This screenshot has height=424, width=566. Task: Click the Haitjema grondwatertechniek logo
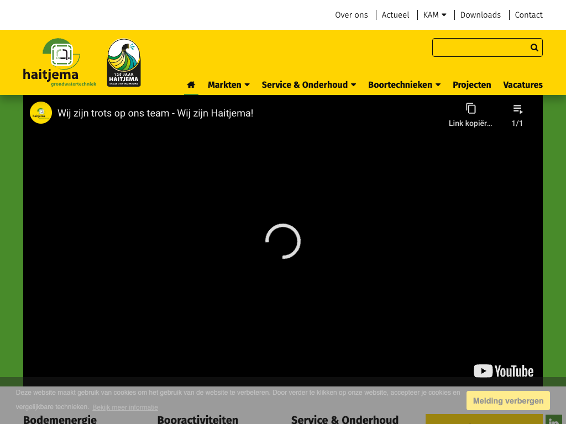coord(60,62)
